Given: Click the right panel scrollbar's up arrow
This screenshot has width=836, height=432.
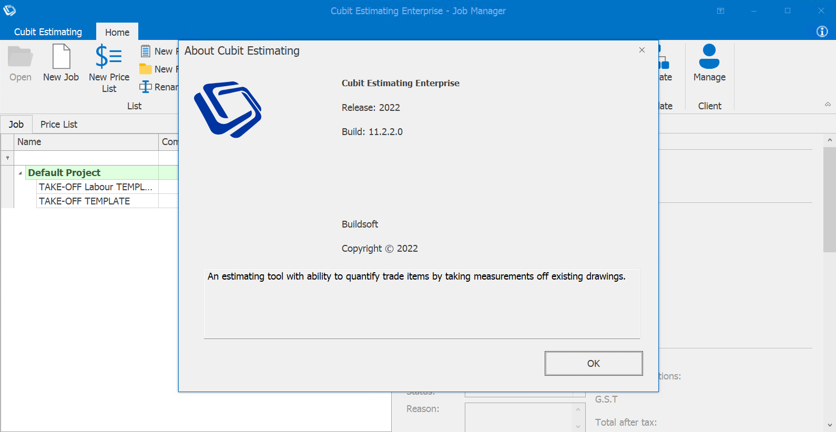Looking at the screenshot, I should click(x=830, y=140).
